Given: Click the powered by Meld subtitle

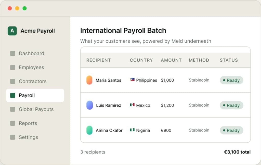Looking at the screenshot, I should (146, 41).
